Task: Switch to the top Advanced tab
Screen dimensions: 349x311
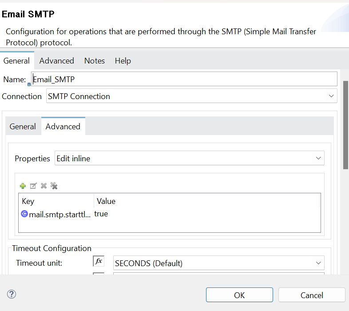Action: [x=56, y=61]
